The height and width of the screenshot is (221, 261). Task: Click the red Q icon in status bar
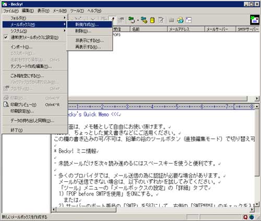click(245, 217)
